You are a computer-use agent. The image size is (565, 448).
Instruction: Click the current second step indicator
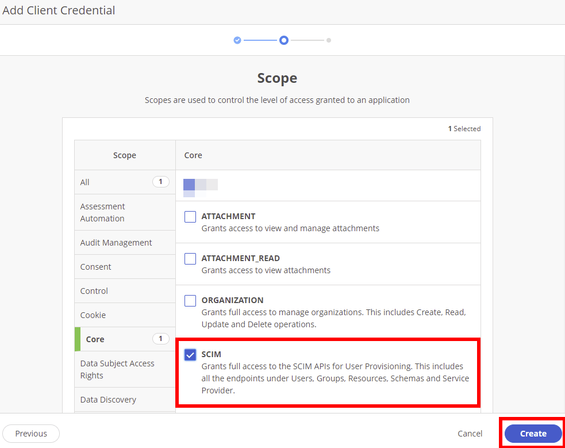pyautogui.click(x=284, y=40)
